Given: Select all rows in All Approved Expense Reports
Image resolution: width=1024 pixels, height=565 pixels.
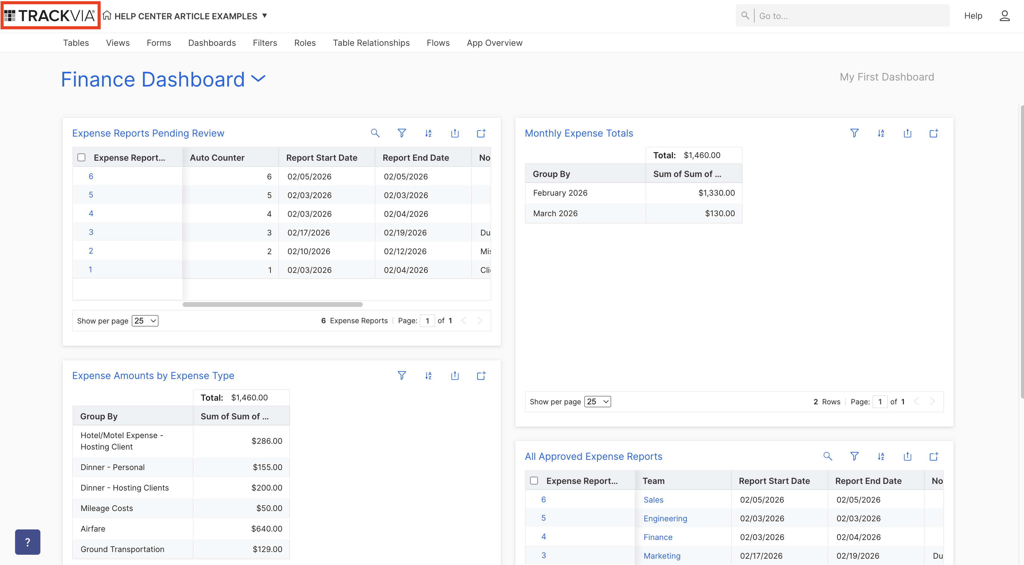Looking at the screenshot, I should (534, 481).
